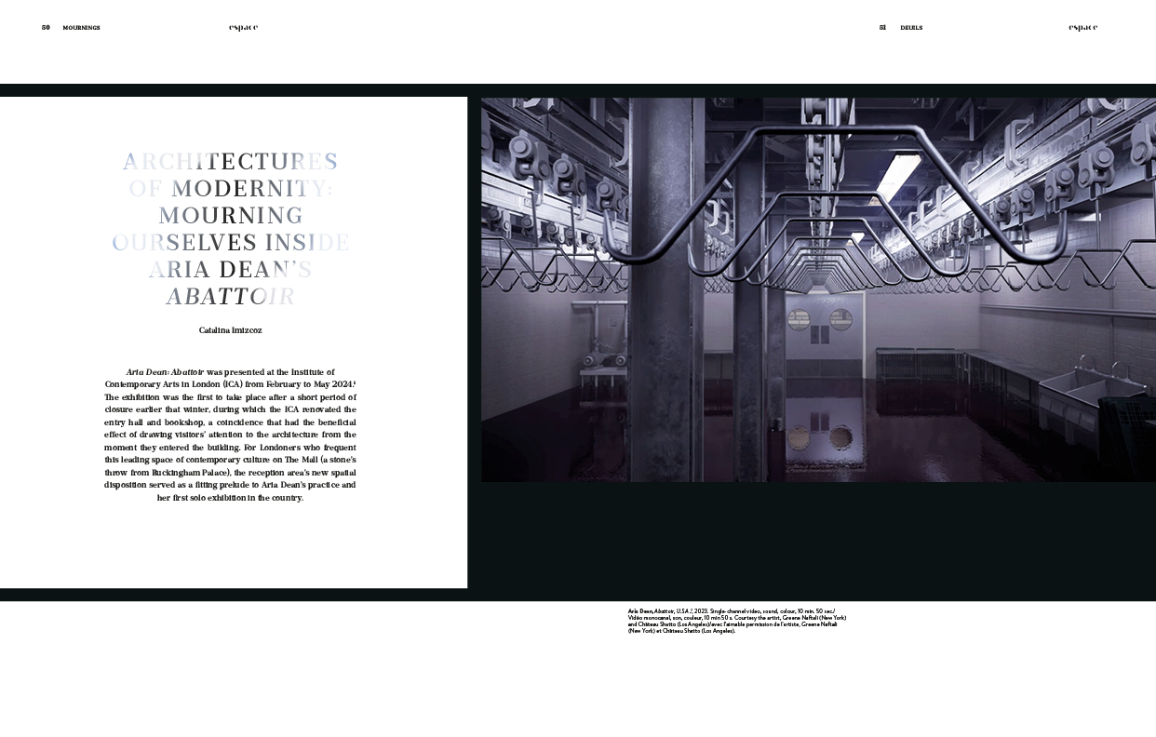The height and width of the screenshot is (737, 1156).
Task: Click page number 51 in the header
Action: [882, 28]
